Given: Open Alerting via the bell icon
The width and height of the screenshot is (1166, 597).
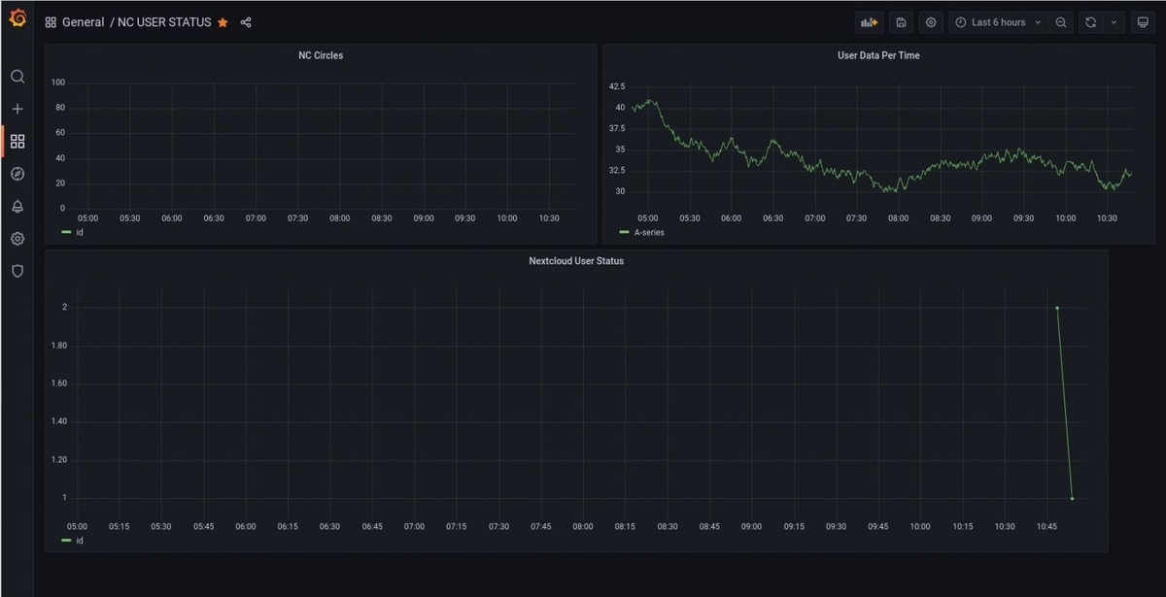Looking at the screenshot, I should click(x=17, y=206).
